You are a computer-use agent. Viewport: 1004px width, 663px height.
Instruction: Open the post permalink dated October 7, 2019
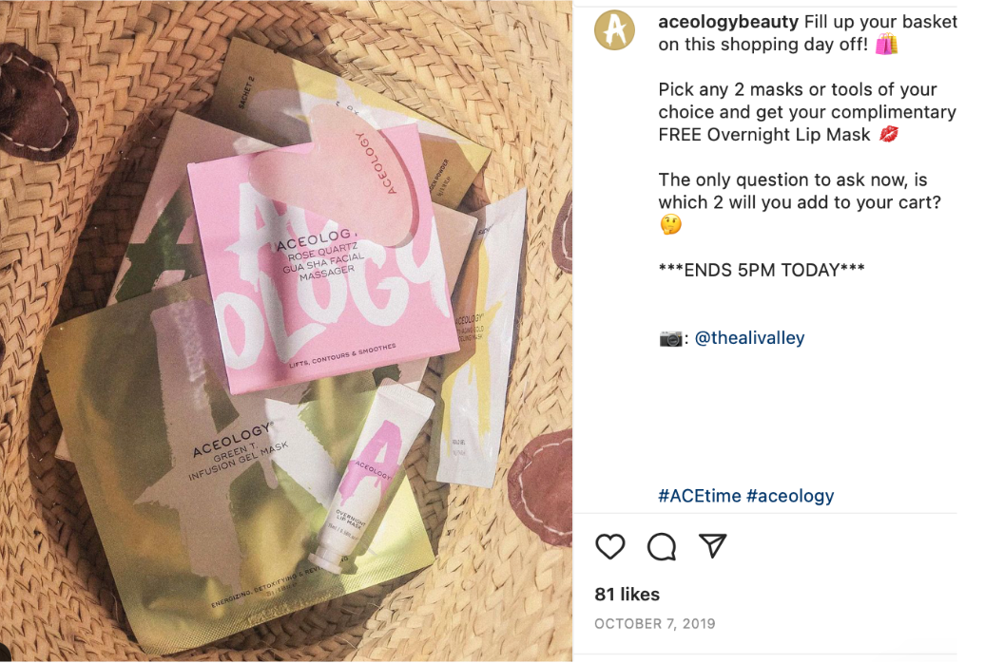(654, 624)
